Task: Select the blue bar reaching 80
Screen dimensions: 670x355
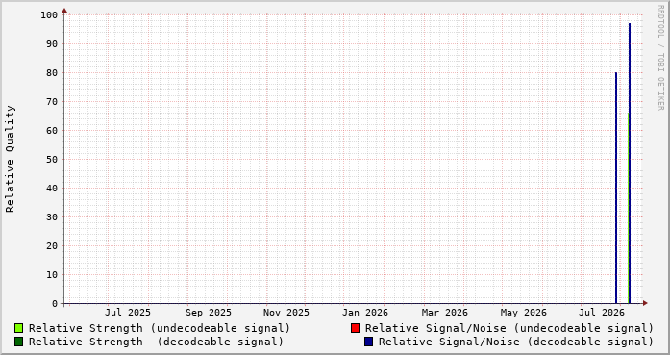Action: pos(616,188)
